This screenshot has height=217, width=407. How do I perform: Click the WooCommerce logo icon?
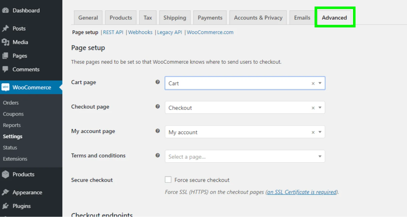point(5,87)
